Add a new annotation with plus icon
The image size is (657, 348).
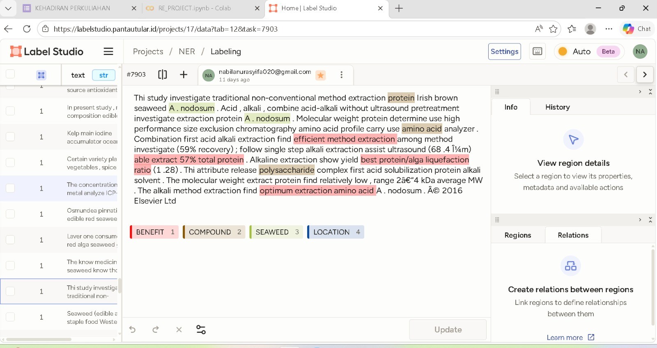(x=184, y=74)
